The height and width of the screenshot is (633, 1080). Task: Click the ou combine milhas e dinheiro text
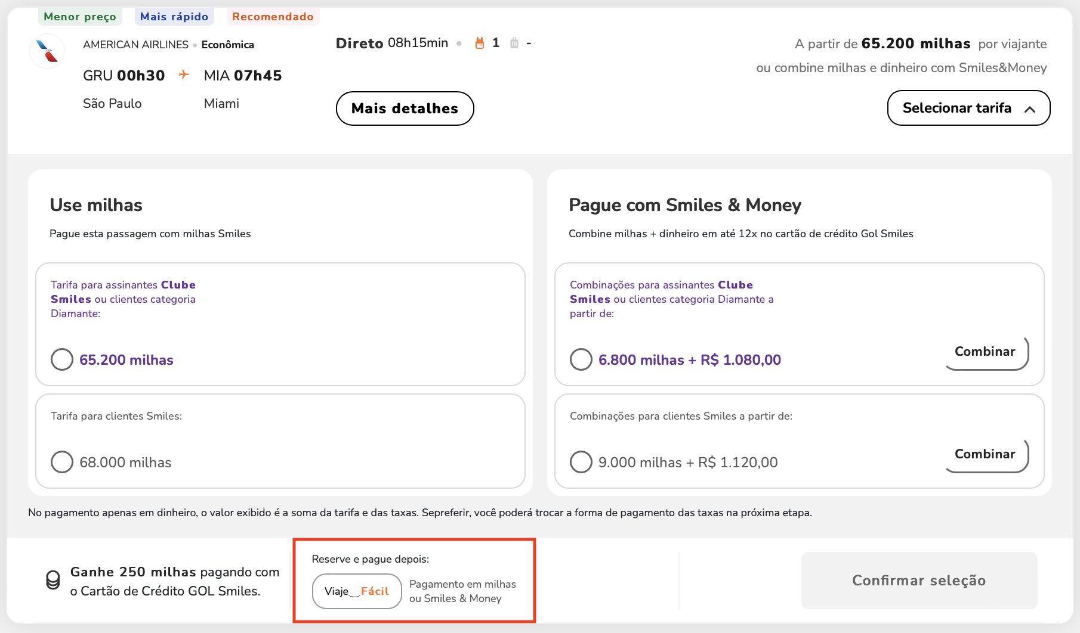click(x=901, y=68)
